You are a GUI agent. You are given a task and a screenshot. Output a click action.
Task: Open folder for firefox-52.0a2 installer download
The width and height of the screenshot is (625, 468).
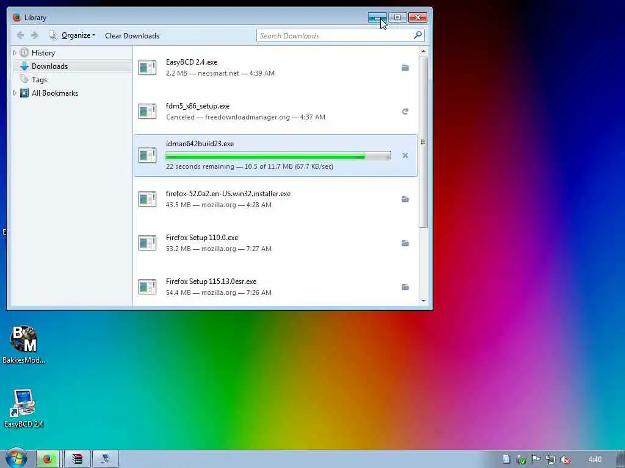point(405,199)
